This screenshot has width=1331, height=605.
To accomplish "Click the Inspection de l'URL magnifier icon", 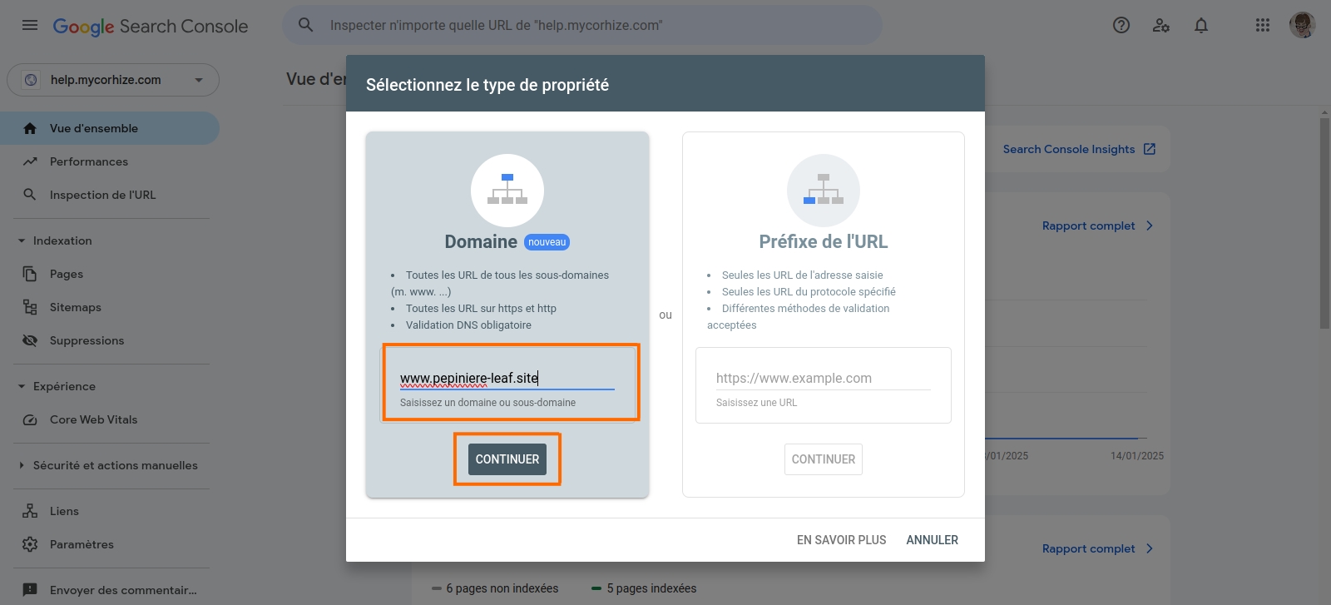I will 30,194.
